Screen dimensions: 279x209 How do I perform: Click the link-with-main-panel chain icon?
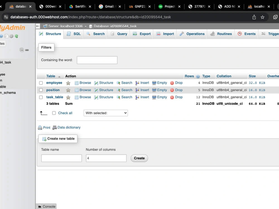tap(27, 50)
